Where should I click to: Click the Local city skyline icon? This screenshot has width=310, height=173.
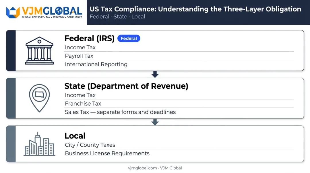coord(39,144)
